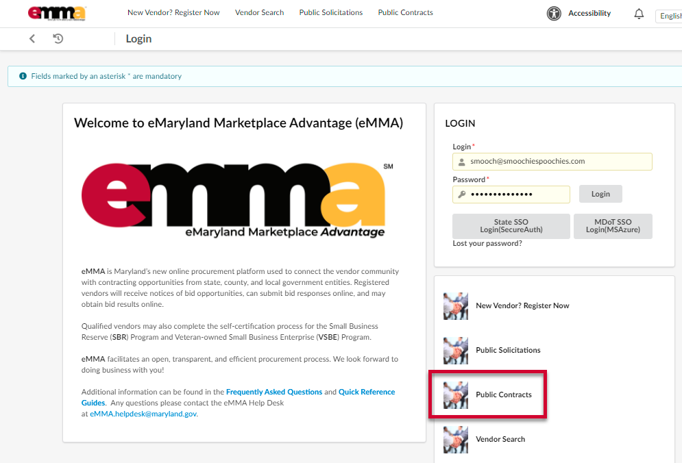Image resolution: width=682 pixels, height=463 pixels.
Task: Click handshake thumbnail beside New Vendor? Register Now
Action: 455,306
